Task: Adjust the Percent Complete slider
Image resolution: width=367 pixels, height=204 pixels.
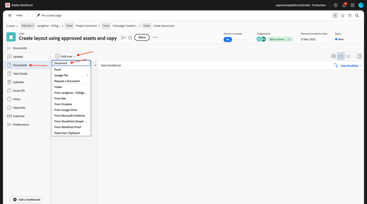Action: (x=236, y=40)
